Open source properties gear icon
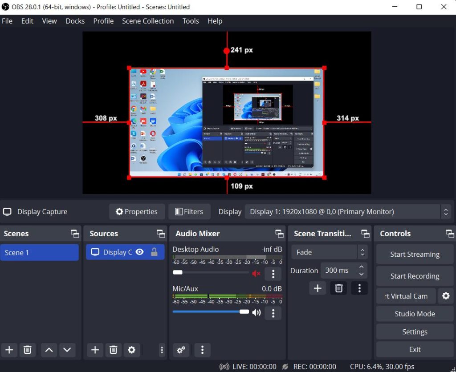This screenshot has width=456, height=372. [x=131, y=350]
